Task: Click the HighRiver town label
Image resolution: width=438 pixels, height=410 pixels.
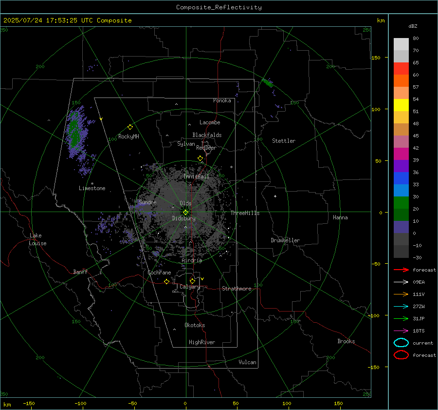Action: 202,342
